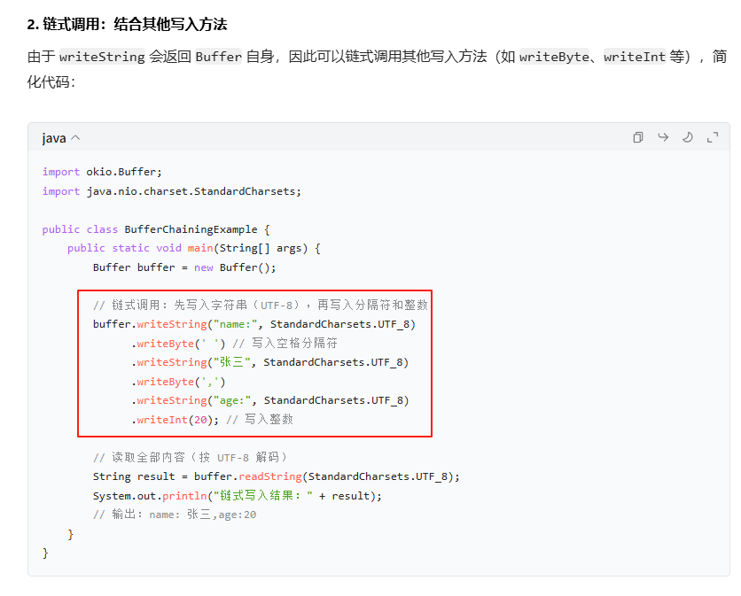Click '.writeString("age:"' code line
Screen dimensions: 741x596
[269, 400]
